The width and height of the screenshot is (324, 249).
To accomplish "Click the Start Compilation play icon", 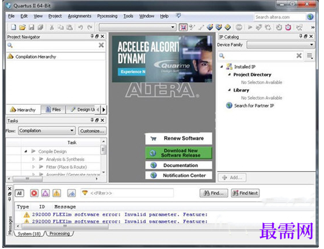I will click(x=250, y=27).
